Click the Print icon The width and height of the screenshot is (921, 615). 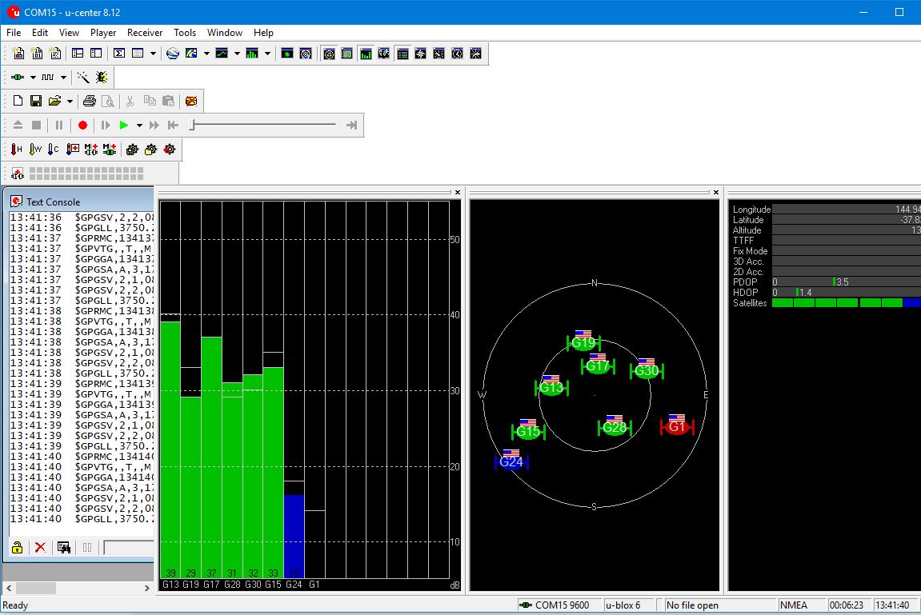pyautogui.click(x=90, y=101)
